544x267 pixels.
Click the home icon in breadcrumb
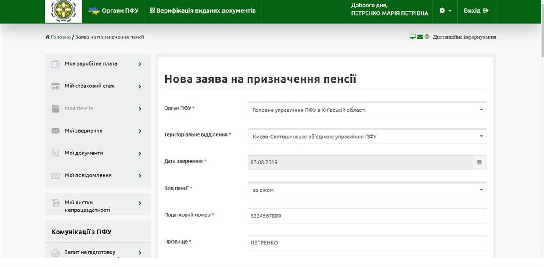point(47,37)
